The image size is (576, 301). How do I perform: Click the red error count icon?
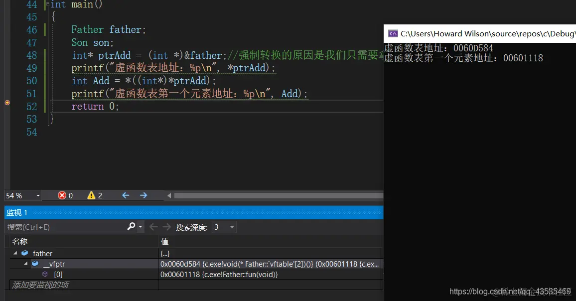pyautogui.click(x=62, y=195)
